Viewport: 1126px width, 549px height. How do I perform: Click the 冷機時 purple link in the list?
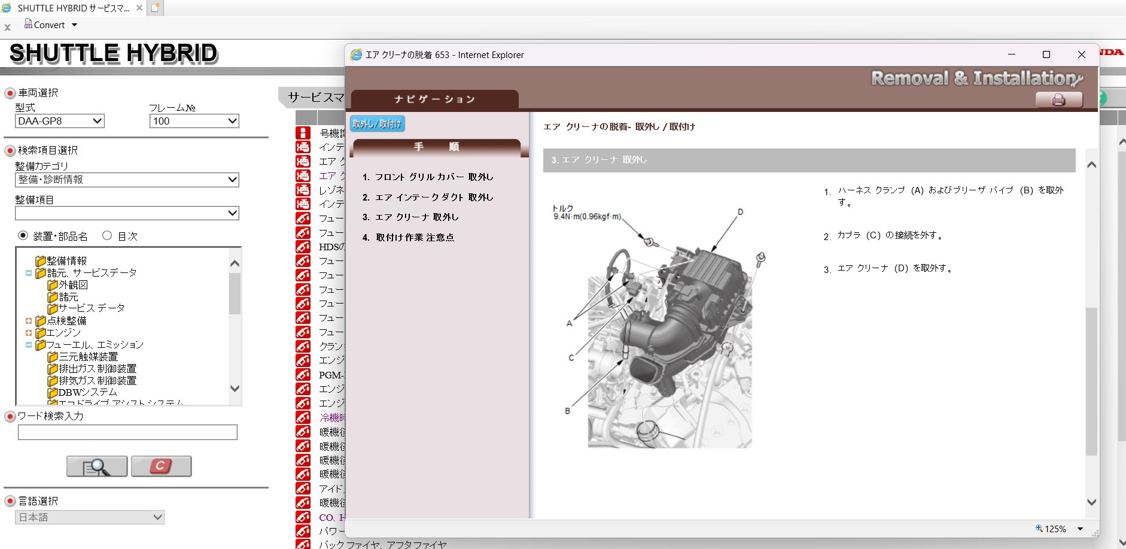pyautogui.click(x=331, y=417)
